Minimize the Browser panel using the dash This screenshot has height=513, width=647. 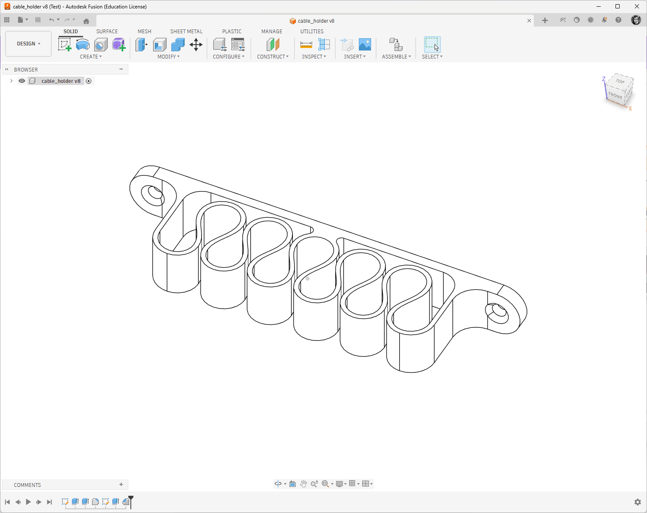121,69
